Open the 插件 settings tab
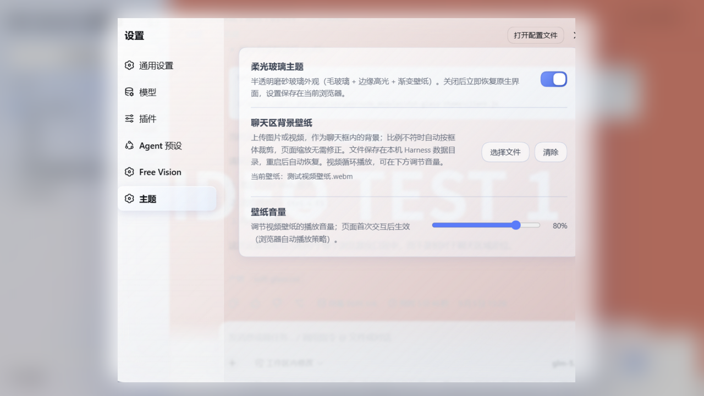The width and height of the screenshot is (704, 396). click(167, 119)
